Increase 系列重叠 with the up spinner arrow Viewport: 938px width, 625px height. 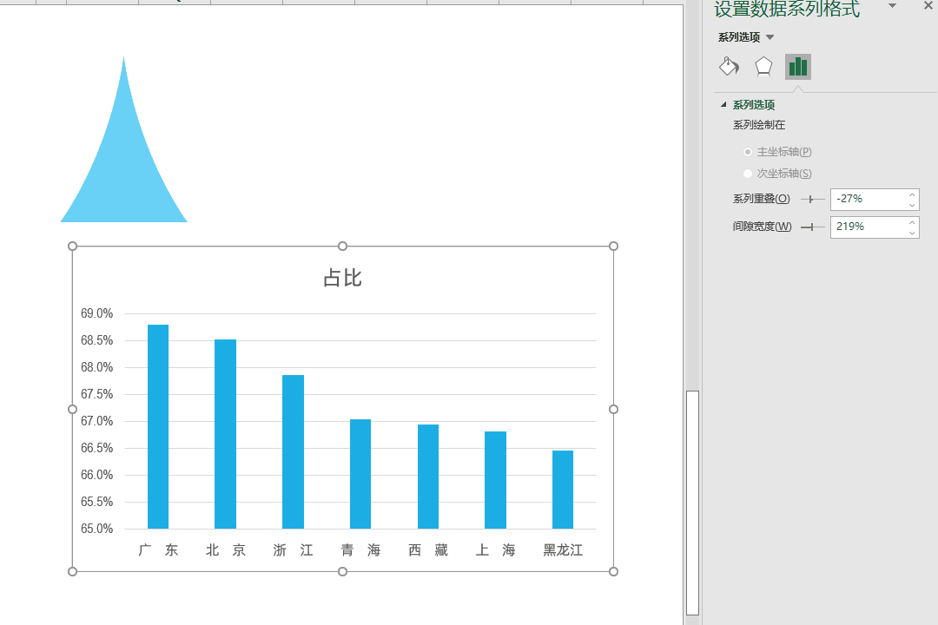[912, 194]
